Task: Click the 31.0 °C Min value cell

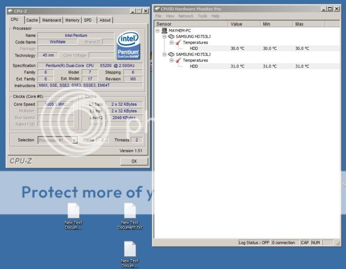Action: 269,66
